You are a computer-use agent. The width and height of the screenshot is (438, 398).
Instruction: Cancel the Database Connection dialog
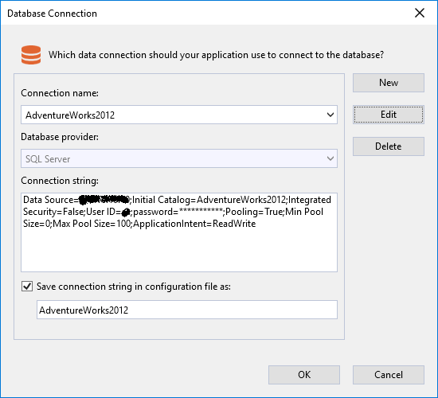click(389, 375)
